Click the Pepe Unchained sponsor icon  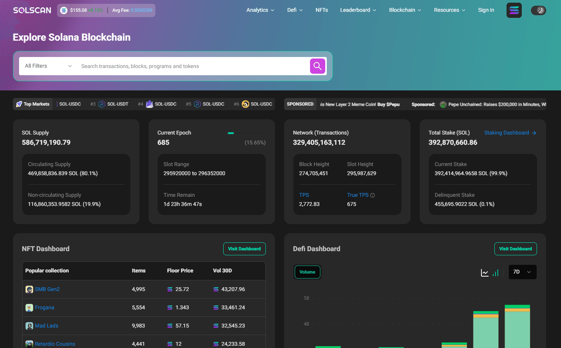(x=443, y=104)
